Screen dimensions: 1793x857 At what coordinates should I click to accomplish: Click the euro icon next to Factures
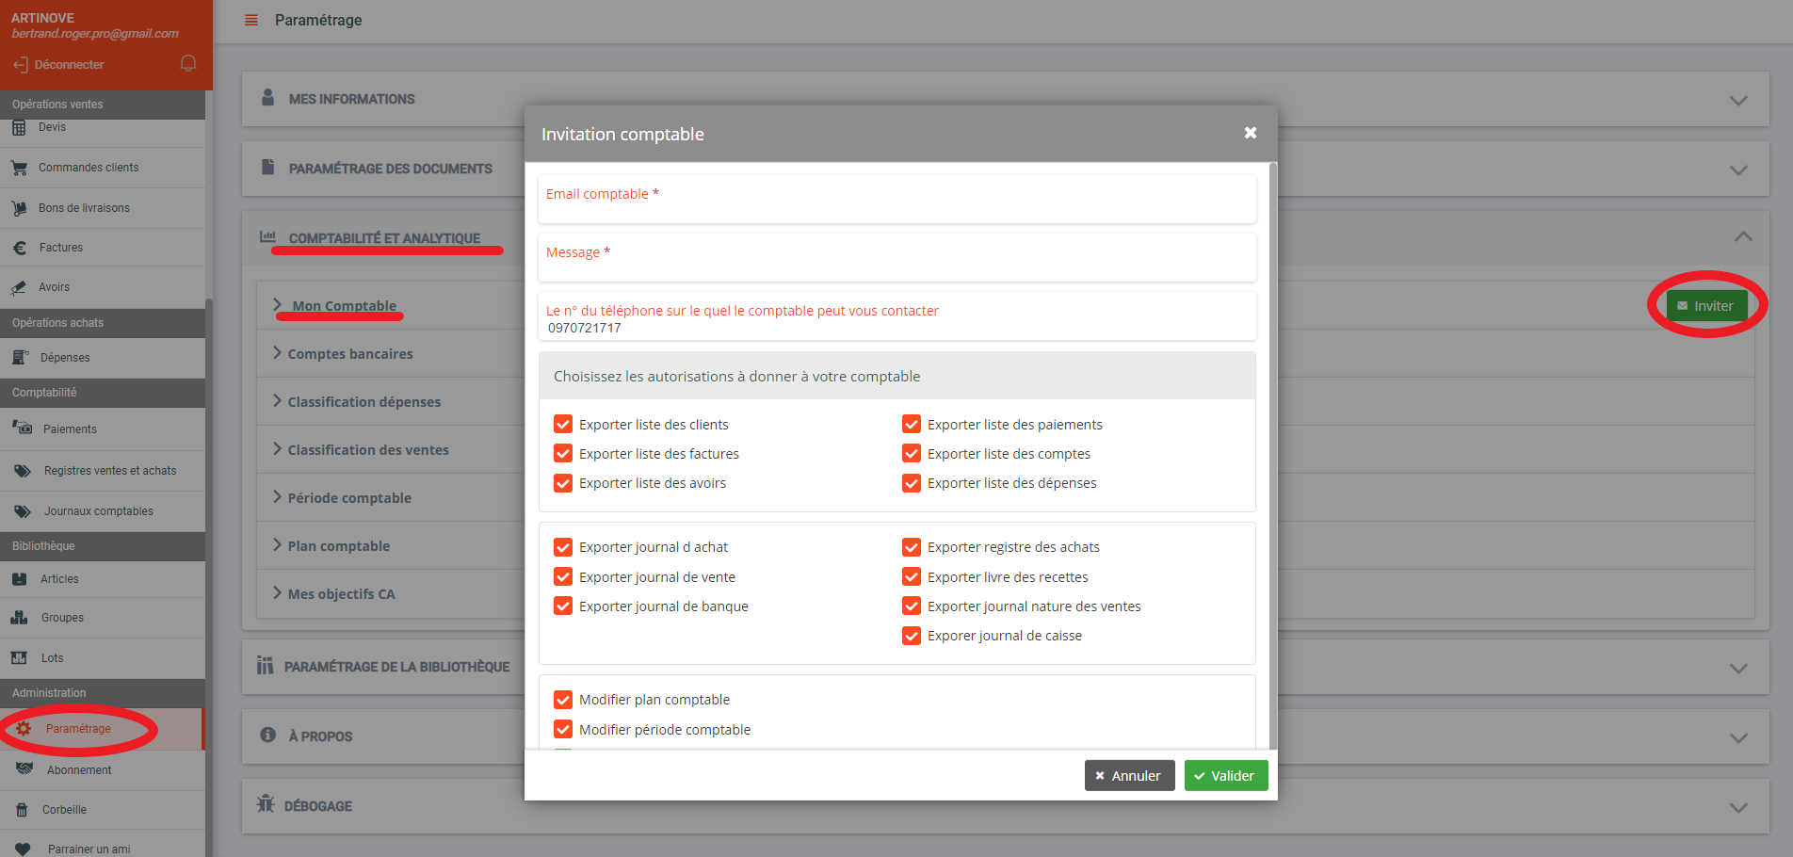[x=20, y=248]
